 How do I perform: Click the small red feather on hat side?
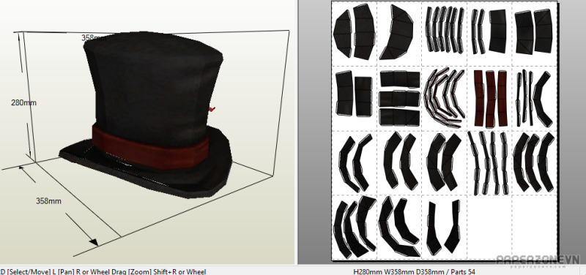click(x=212, y=109)
